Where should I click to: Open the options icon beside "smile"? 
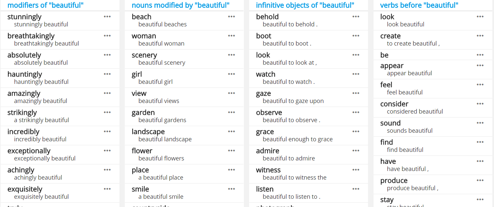231,189
